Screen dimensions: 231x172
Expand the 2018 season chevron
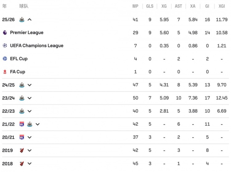30,164
